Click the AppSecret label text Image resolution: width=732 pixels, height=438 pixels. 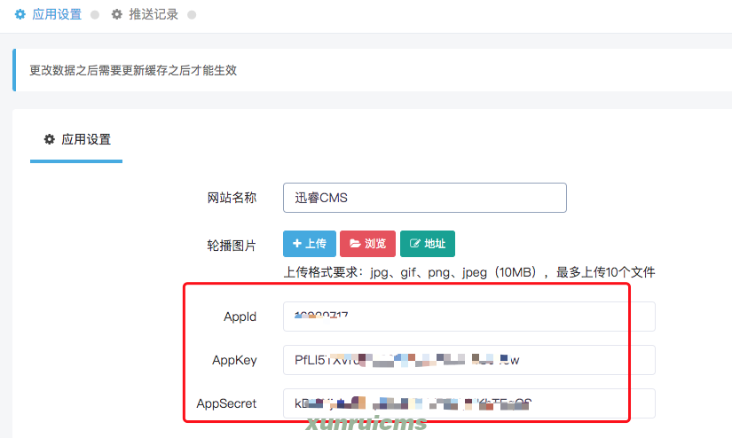coord(226,403)
